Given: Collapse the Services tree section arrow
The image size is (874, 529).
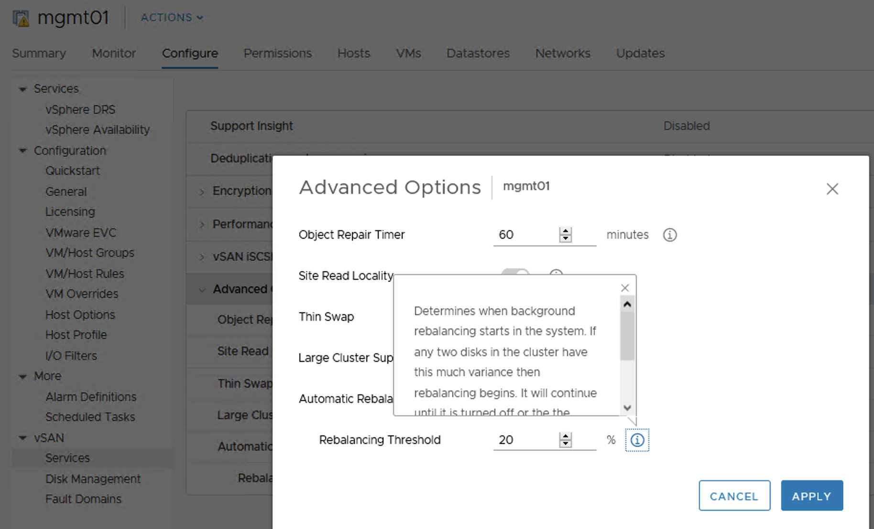Looking at the screenshot, I should [22, 89].
